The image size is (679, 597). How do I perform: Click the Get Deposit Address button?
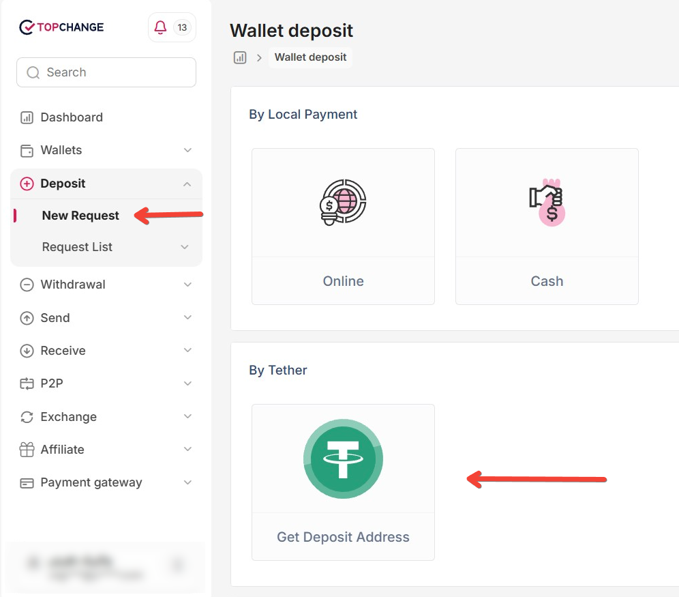pyautogui.click(x=343, y=537)
